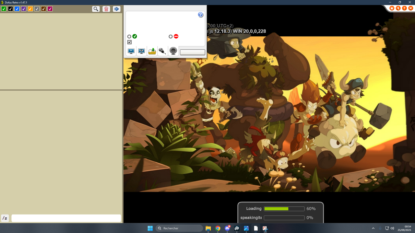Open the Windows Start menu
Image resolution: width=415 pixels, height=233 pixels.
coord(150,228)
